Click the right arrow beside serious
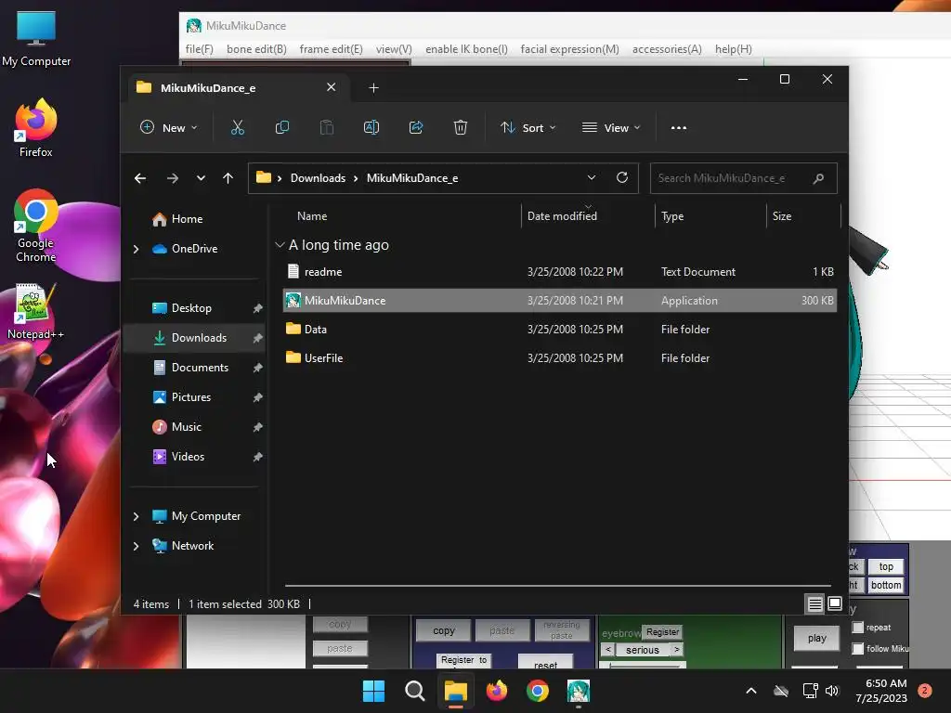The image size is (951, 713). tap(677, 649)
